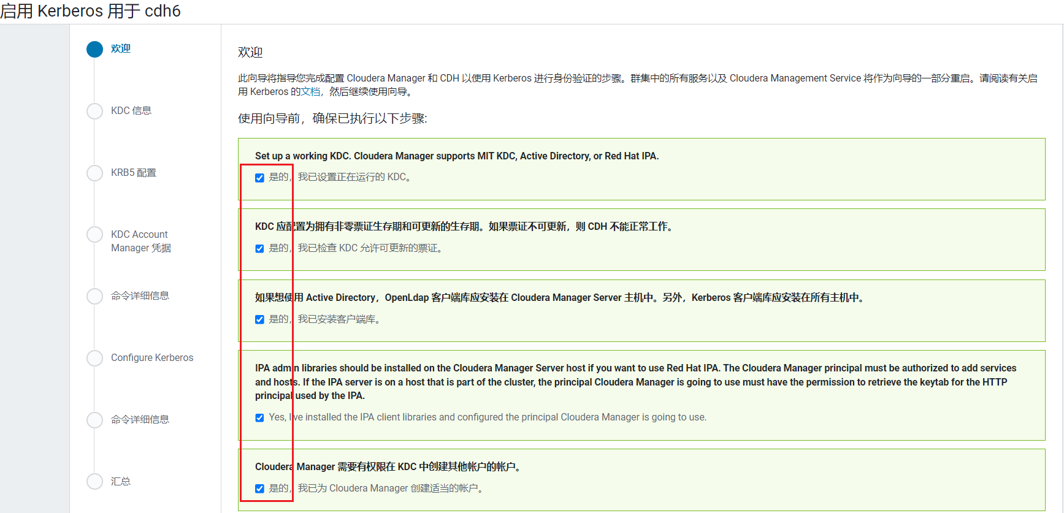Toggle 我已为 Cloudera Manager 创建适当的帐户 checkbox
Viewport: 1064px width, 513px height.
[259, 488]
